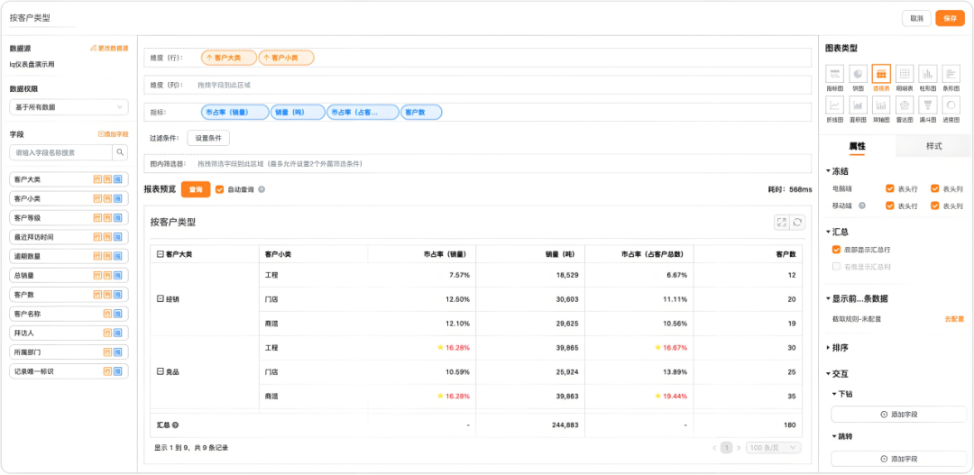The image size is (974, 475).
Task: Click the 保存 button
Action: tap(950, 18)
